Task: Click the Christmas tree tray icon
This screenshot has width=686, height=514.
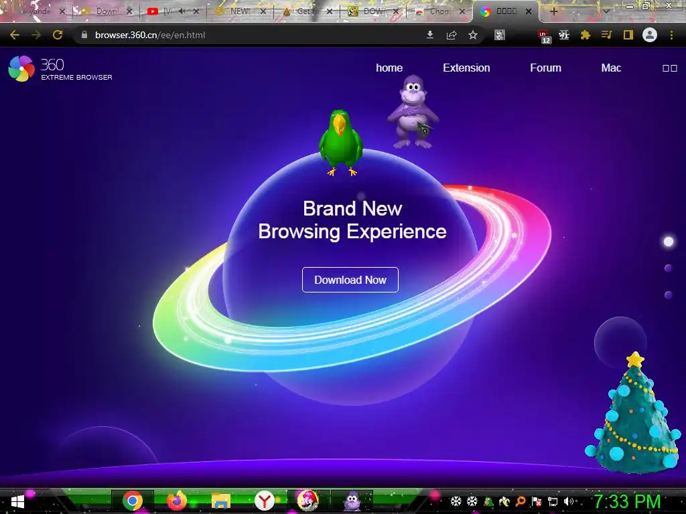Action: tap(488, 501)
